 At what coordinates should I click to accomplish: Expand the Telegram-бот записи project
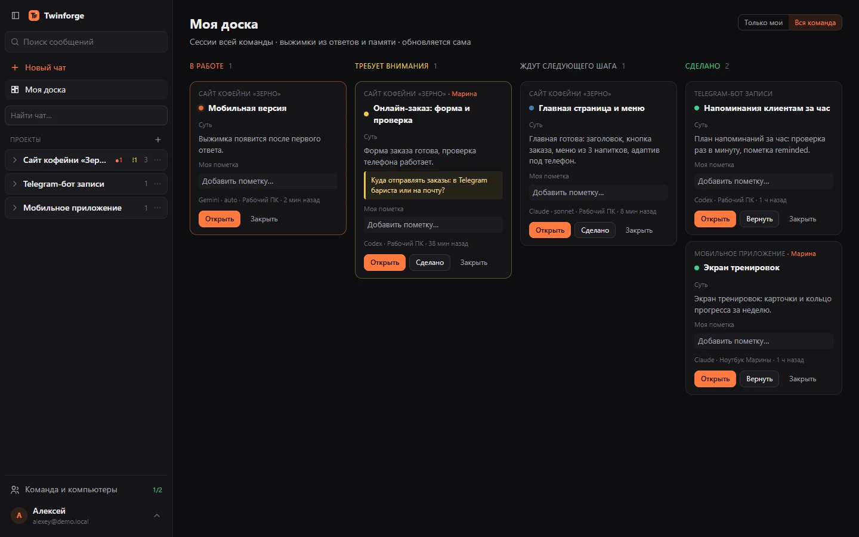pos(14,184)
